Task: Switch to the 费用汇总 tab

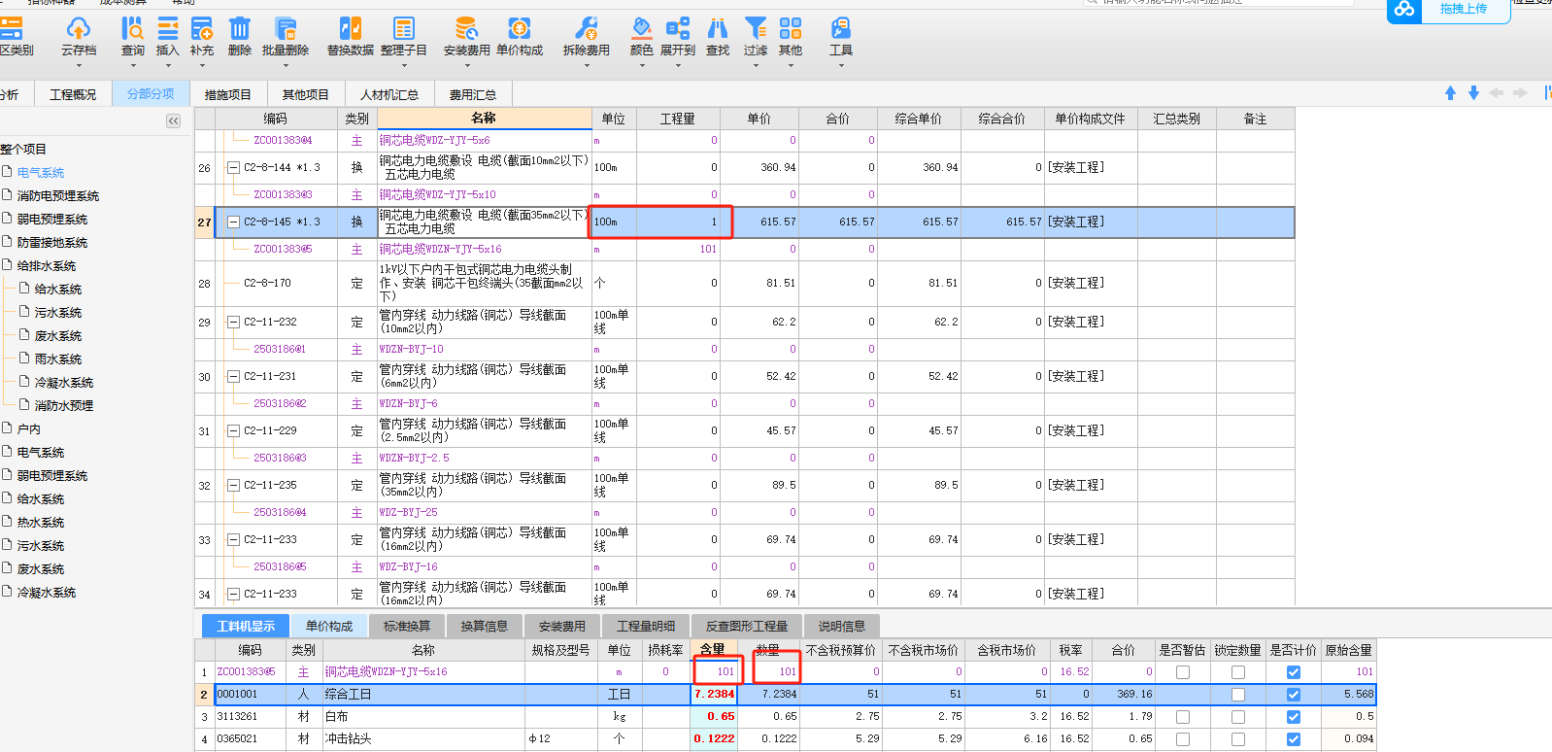Action: pos(473,94)
